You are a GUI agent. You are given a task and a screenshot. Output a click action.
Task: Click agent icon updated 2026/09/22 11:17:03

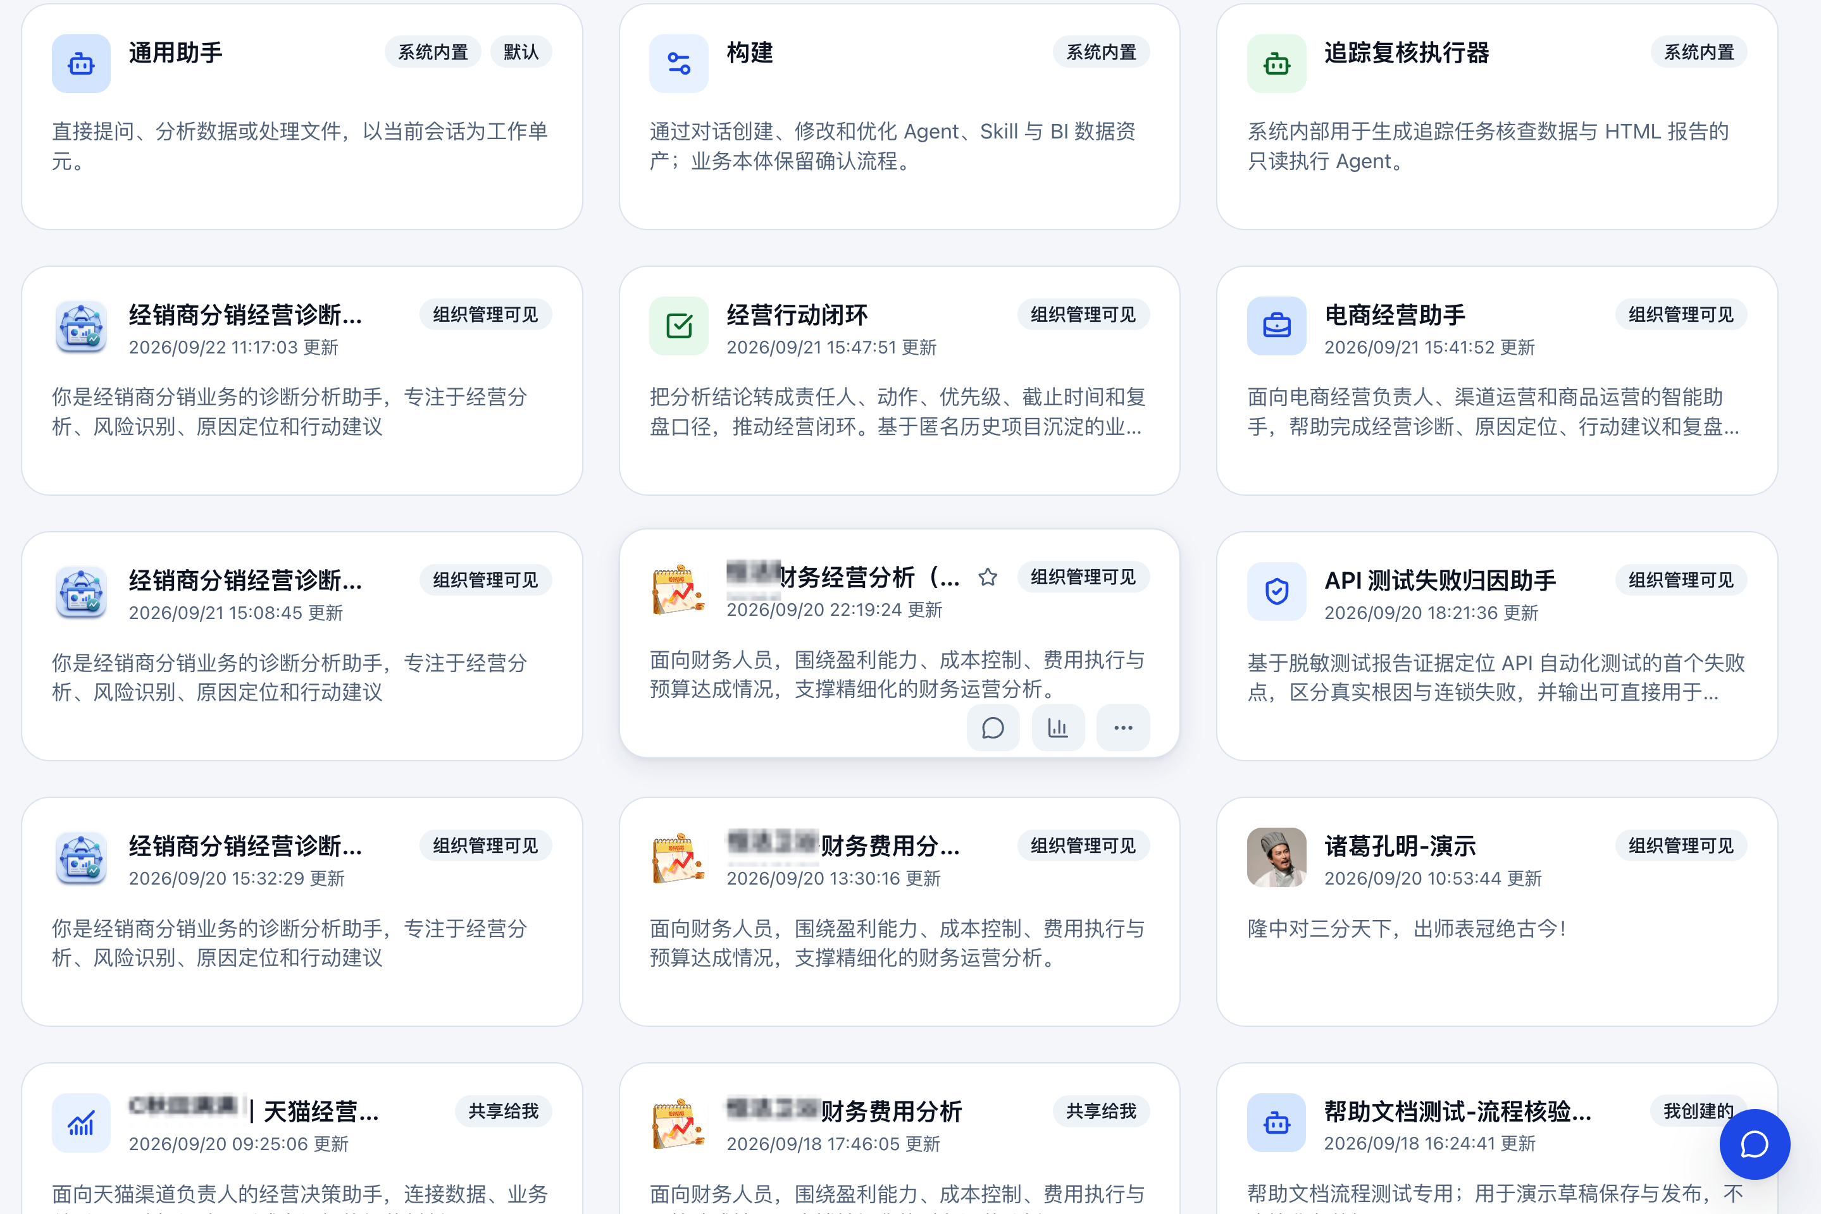click(80, 326)
